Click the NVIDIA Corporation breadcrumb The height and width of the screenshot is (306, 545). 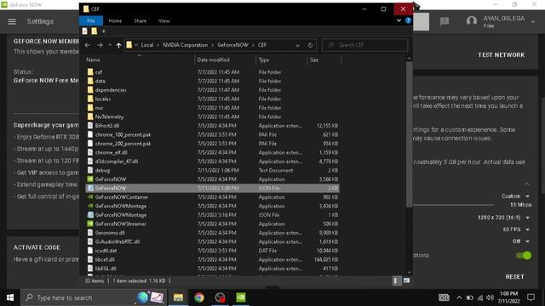(186, 45)
